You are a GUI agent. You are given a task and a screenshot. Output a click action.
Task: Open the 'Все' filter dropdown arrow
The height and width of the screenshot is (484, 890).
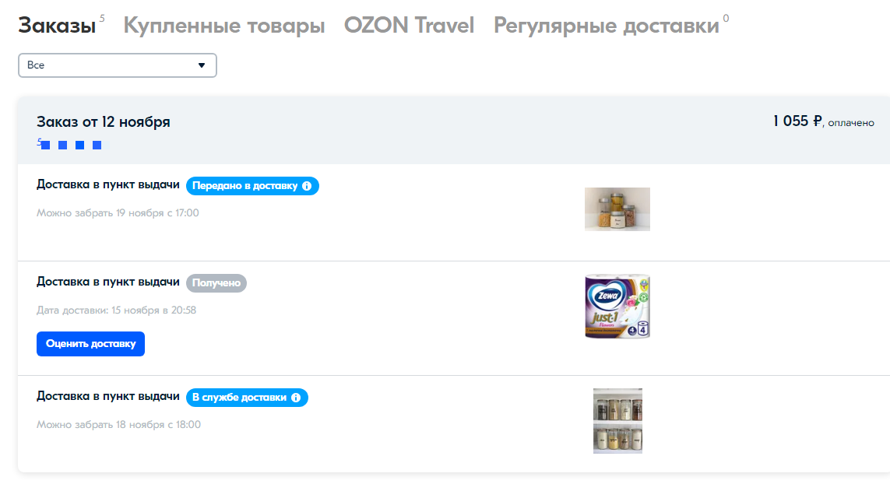tap(202, 65)
